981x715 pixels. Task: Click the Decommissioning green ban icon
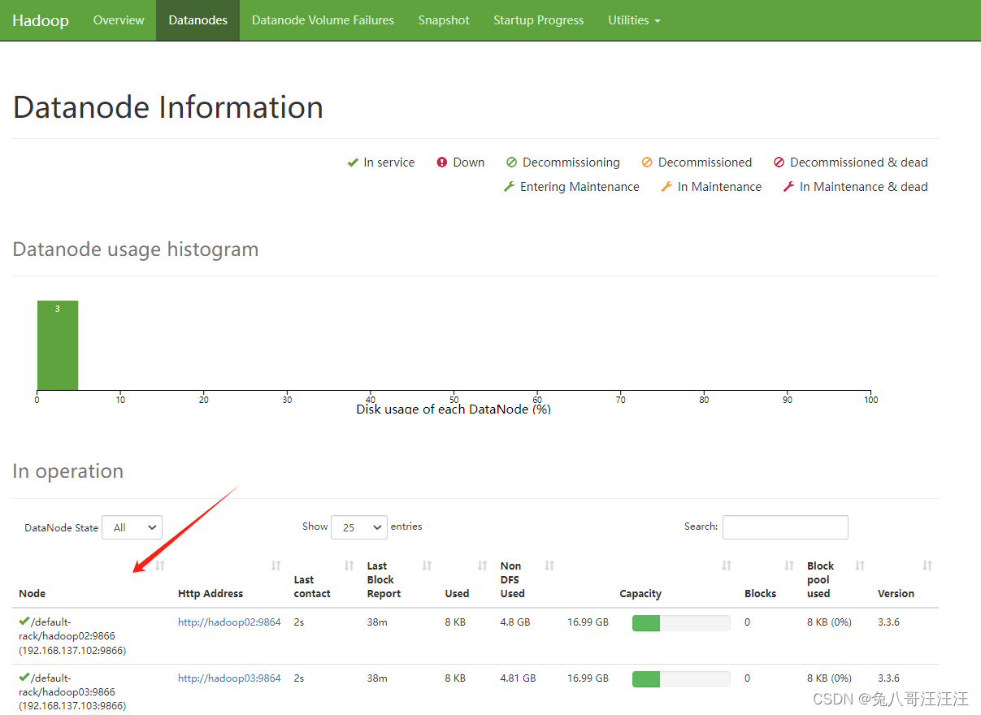(511, 162)
